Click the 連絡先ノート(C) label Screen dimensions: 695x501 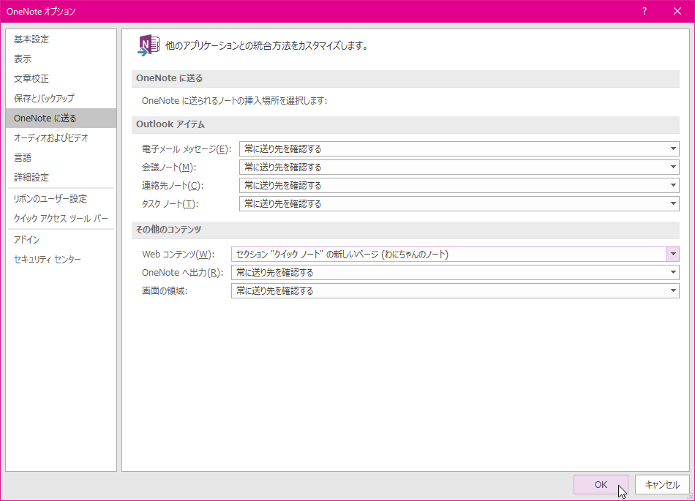click(x=173, y=186)
